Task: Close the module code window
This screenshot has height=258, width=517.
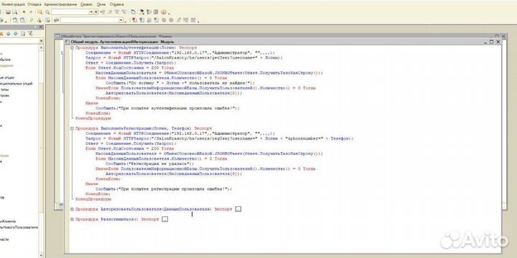Action: (x=498, y=42)
